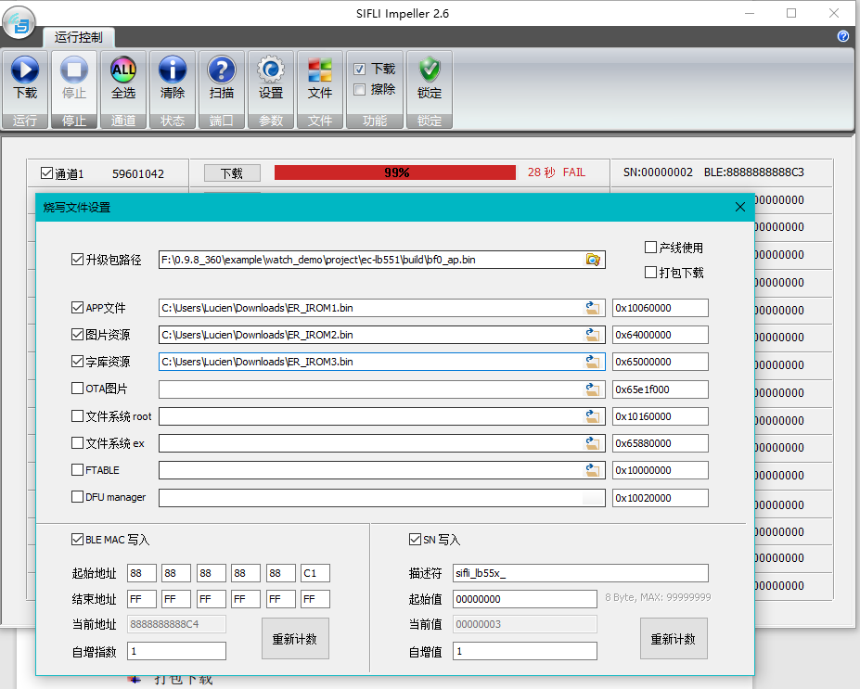Viewport: 860px width, 689px height.
Task: Click the 99% red progress bar
Action: [x=395, y=172]
